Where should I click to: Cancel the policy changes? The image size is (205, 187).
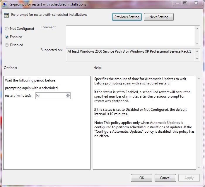click(165, 178)
